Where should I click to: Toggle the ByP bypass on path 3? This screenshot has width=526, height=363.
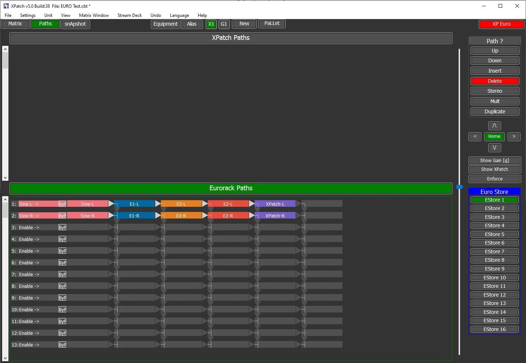point(62,227)
